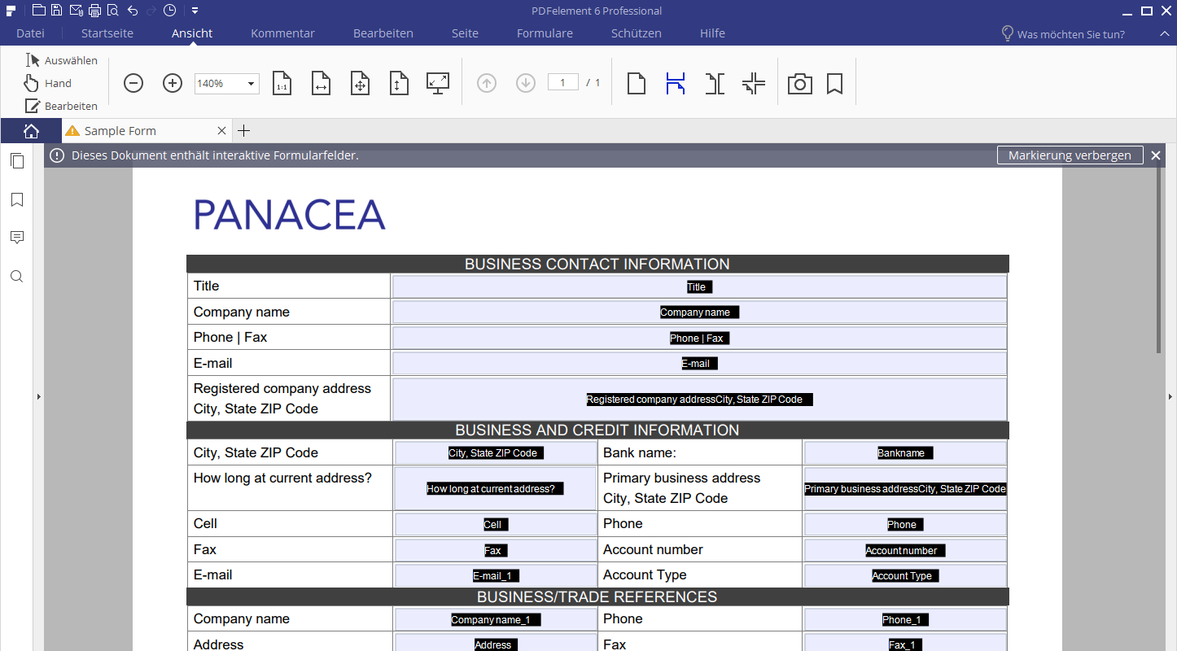Go to next page arrow
Screen dimensions: 1177x651
point(526,83)
